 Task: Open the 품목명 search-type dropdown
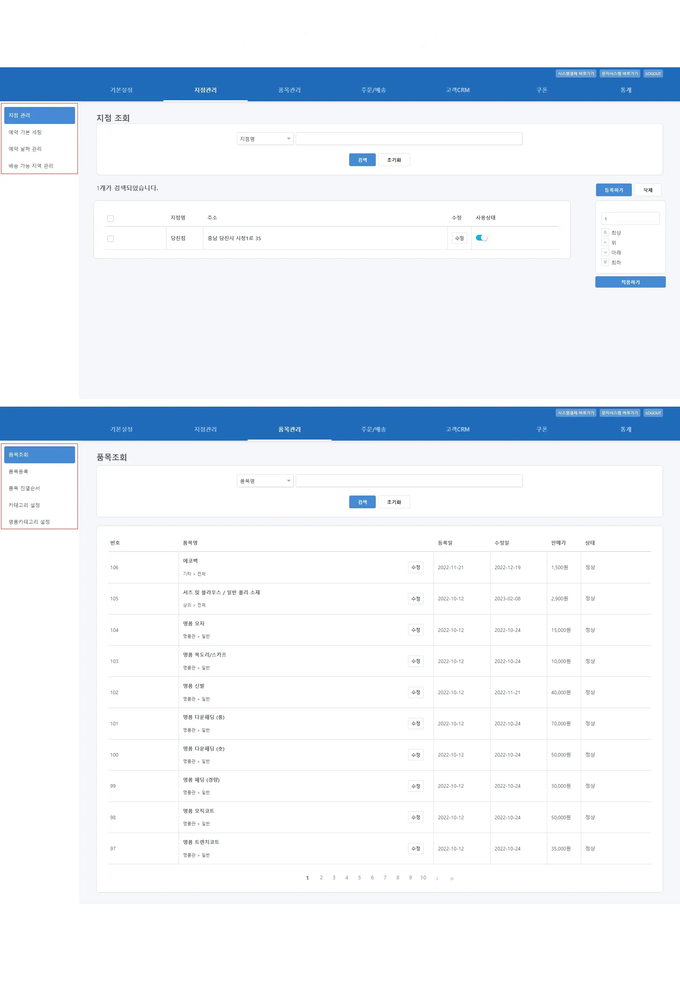pos(265,481)
